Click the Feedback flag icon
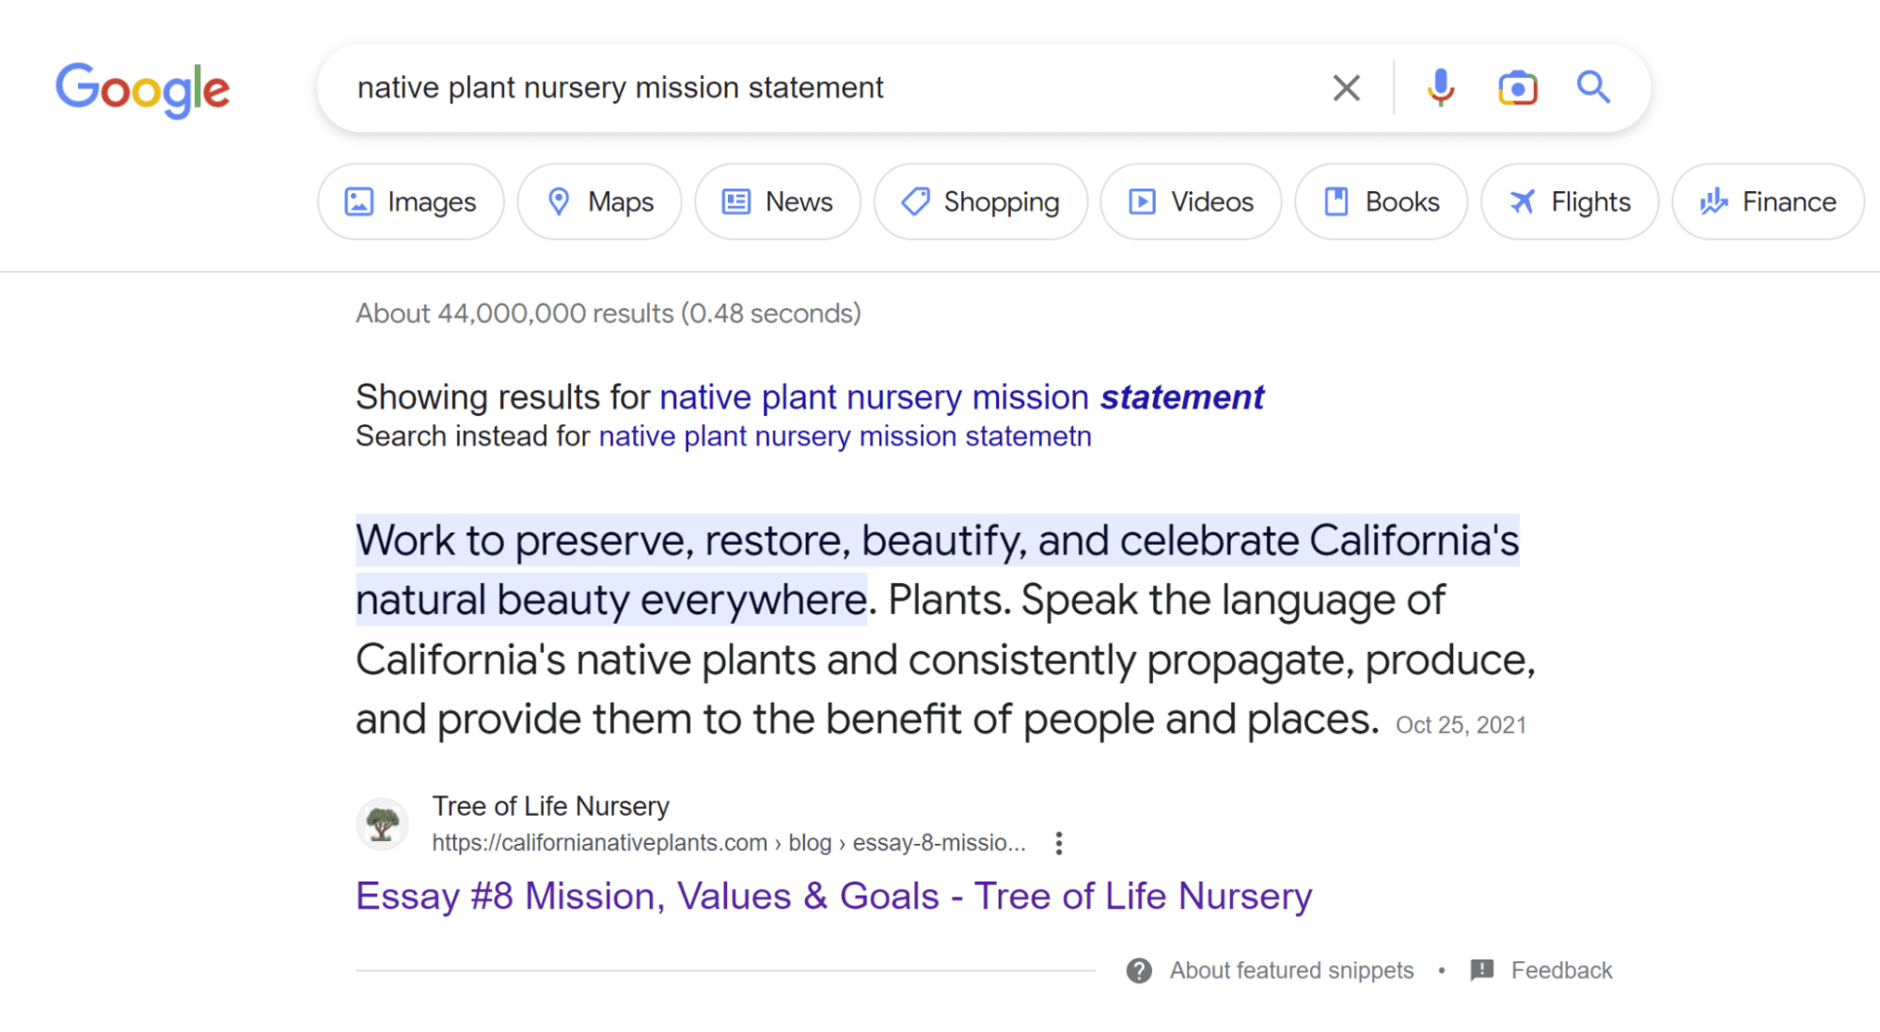Screen dimensions: 1880x1032 pyautogui.click(x=1482, y=970)
